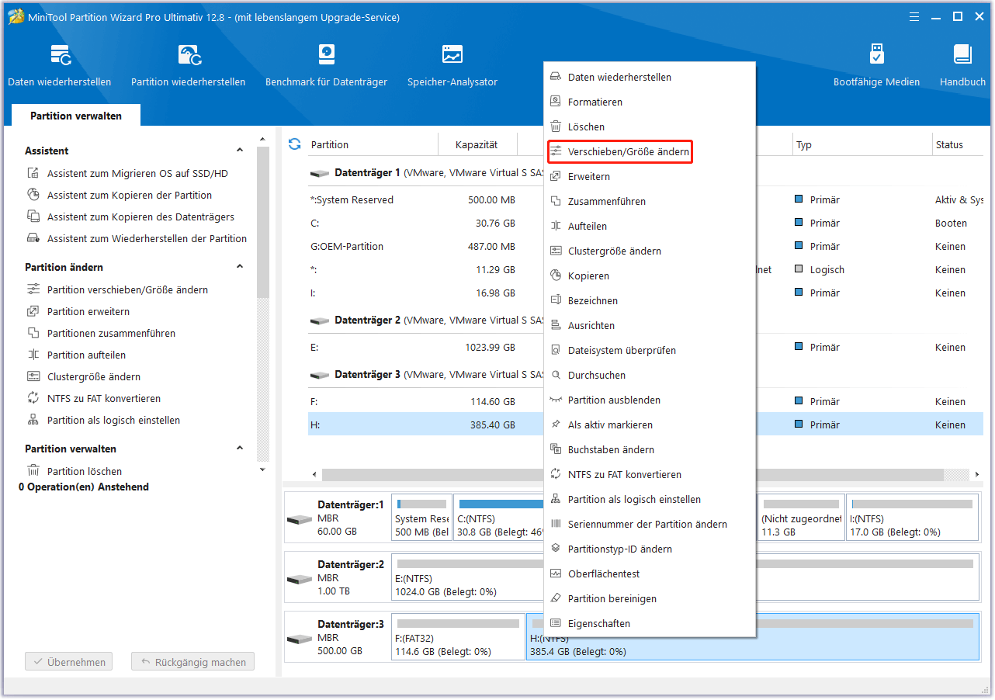Choose Durchsuchen from context menu
The width and height of the screenshot is (995, 700).
650,376
